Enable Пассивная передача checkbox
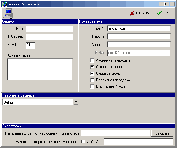177x148 pixels. [x=92, y=80]
